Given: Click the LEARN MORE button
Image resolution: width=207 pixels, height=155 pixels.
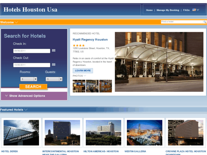Looking at the screenshot, I should tap(83, 71).
